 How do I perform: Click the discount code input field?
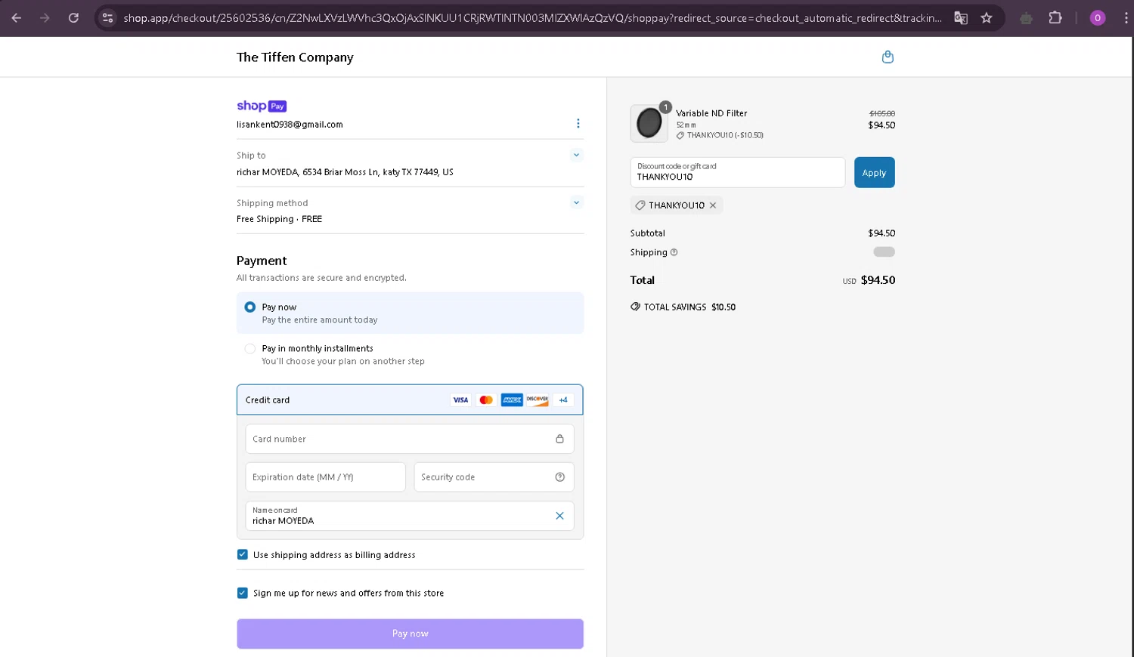pos(738,172)
